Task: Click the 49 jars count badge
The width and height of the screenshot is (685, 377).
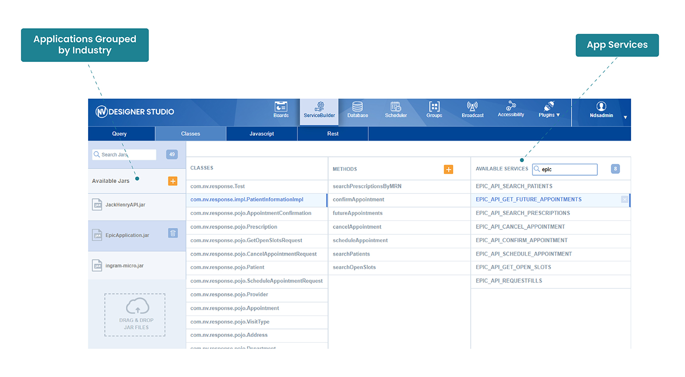Action: click(x=172, y=155)
